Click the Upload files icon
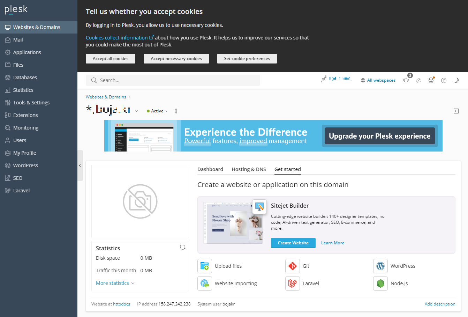The height and width of the screenshot is (317, 468). click(205, 266)
